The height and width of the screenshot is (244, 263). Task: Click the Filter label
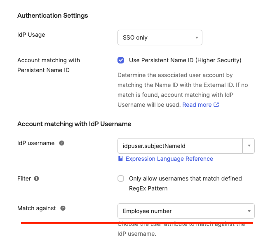pyautogui.click(x=24, y=178)
